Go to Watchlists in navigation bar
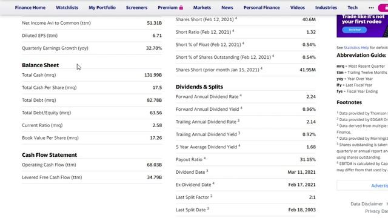The image size is (388, 218). (x=67, y=8)
